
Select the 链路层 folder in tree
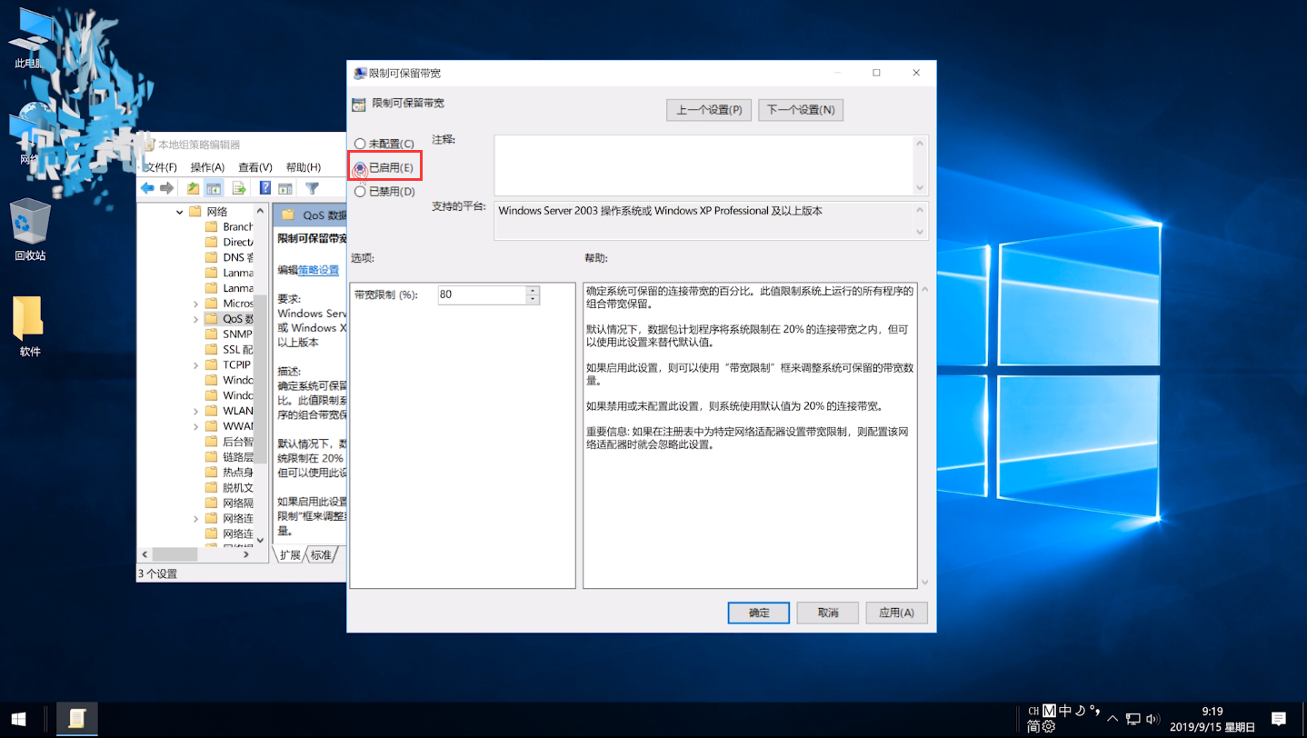tap(229, 457)
